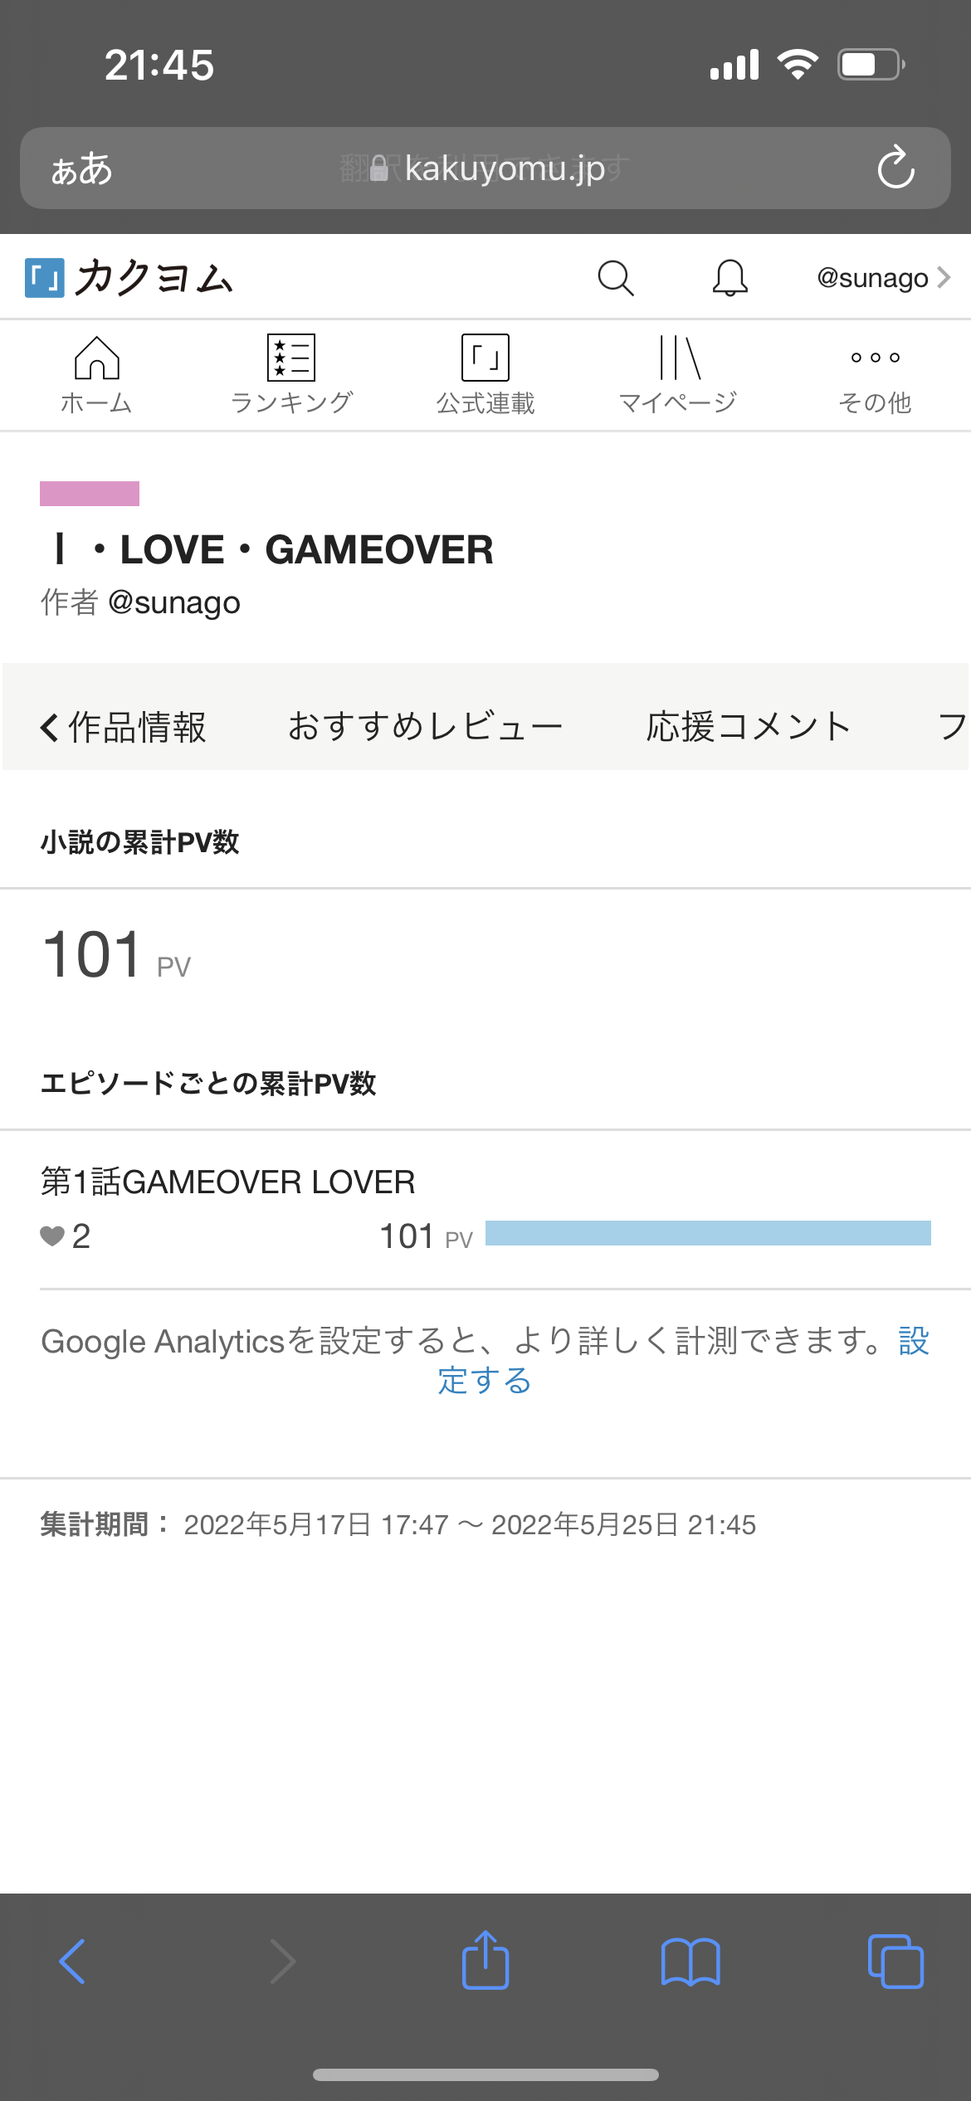Select 応援コメント tab
Screen dimensions: 971x2101
click(x=749, y=727)
